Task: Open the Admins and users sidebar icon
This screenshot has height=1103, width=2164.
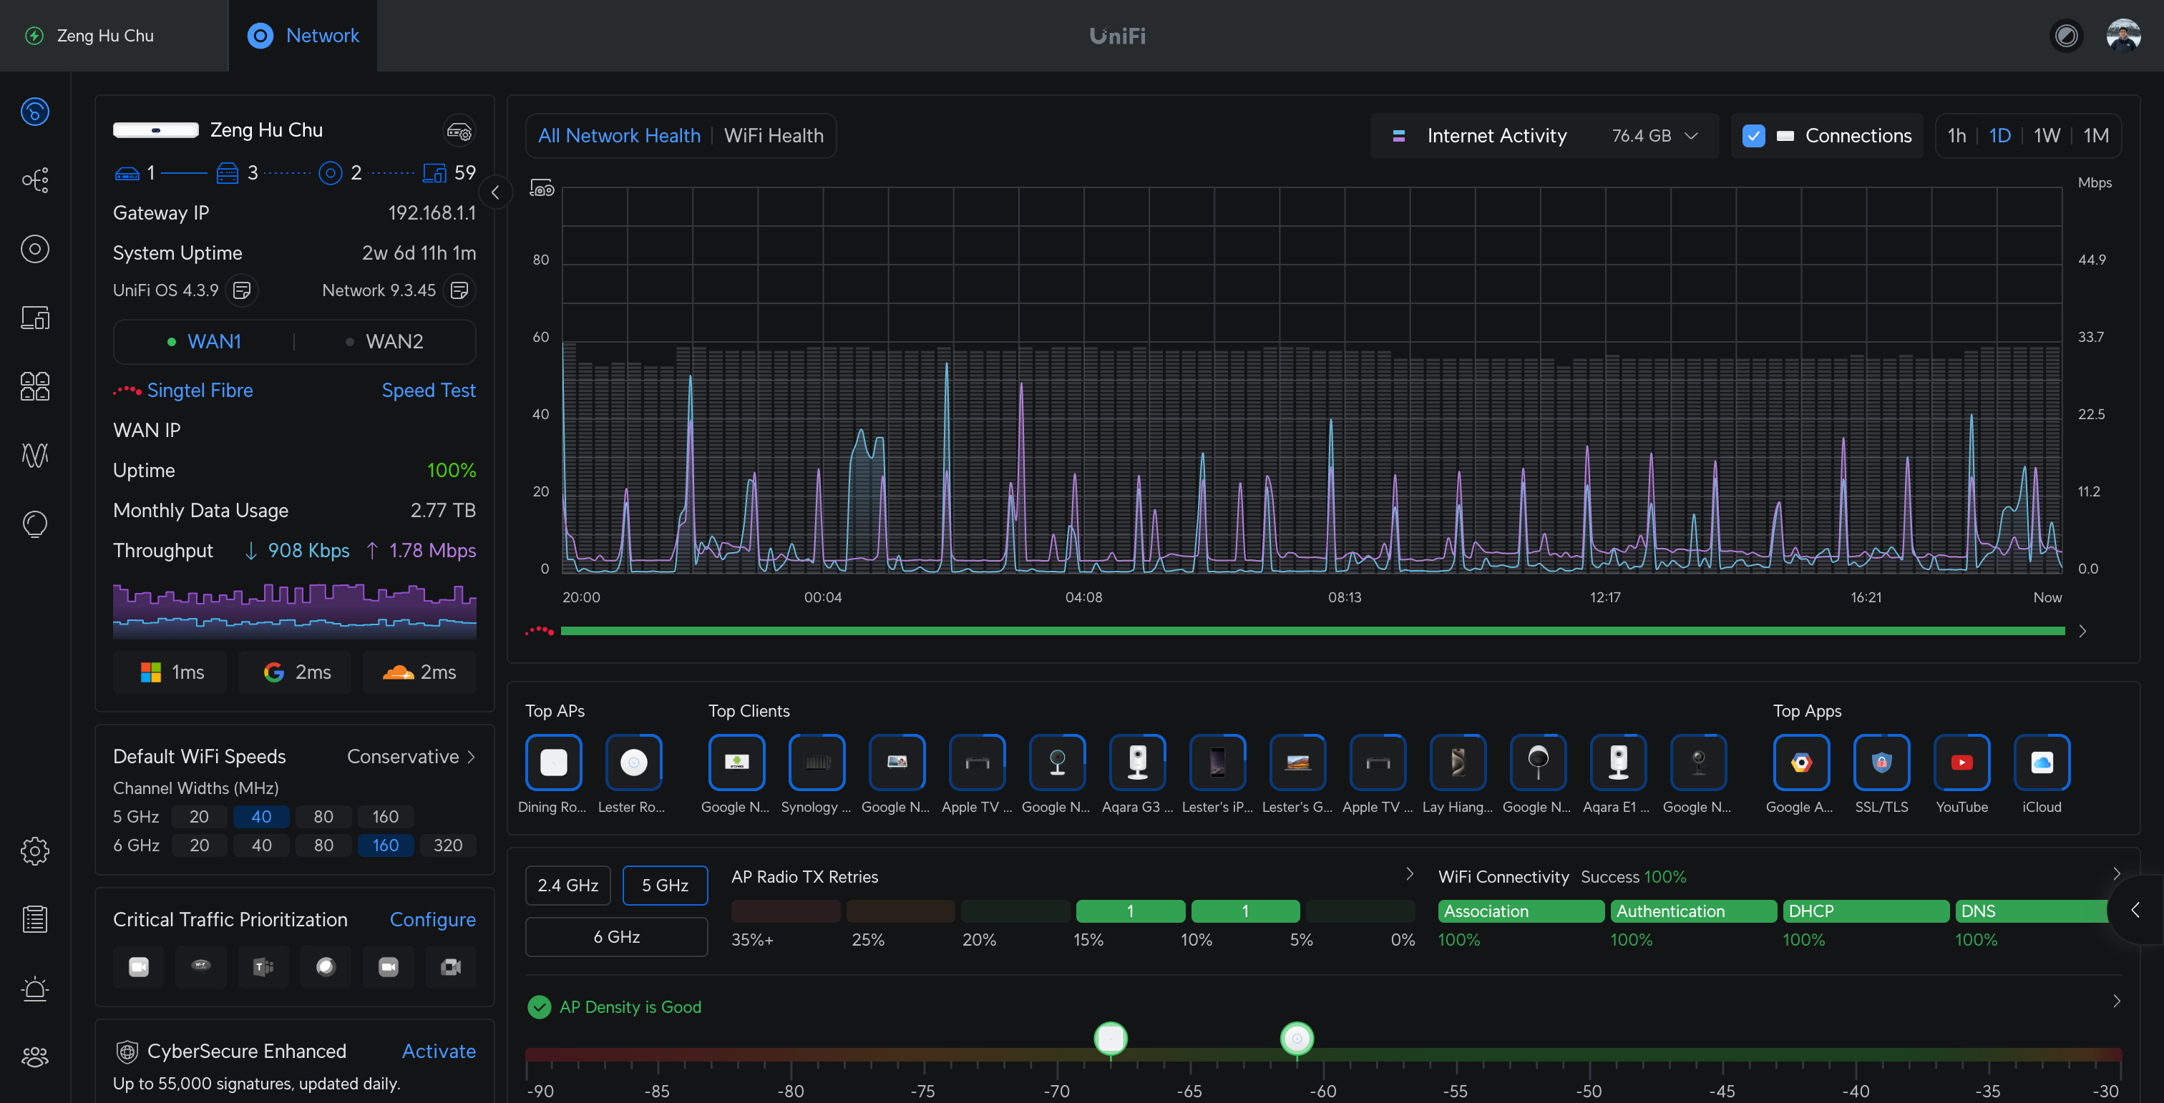Action: tap(34, 1057)
